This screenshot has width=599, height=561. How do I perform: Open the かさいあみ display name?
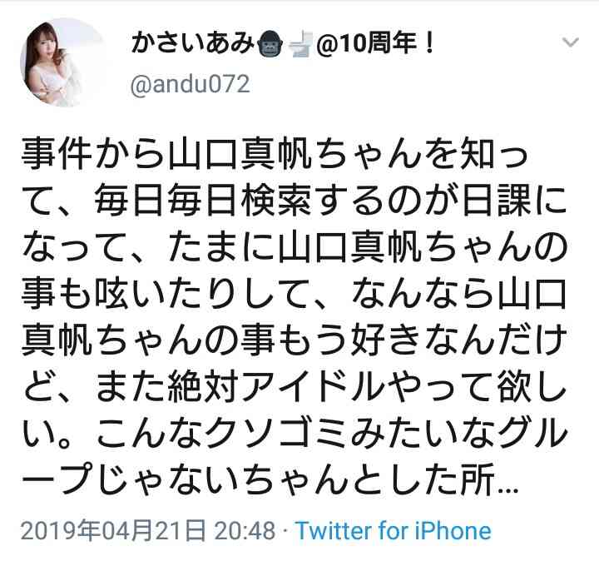pos(193,42)
